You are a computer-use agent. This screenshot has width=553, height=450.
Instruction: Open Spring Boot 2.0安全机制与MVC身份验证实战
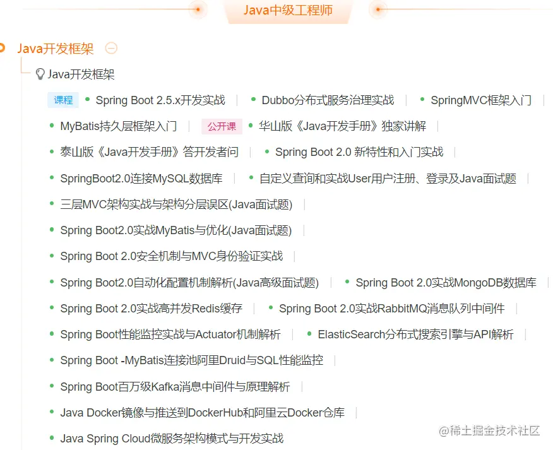click(172, 256)
